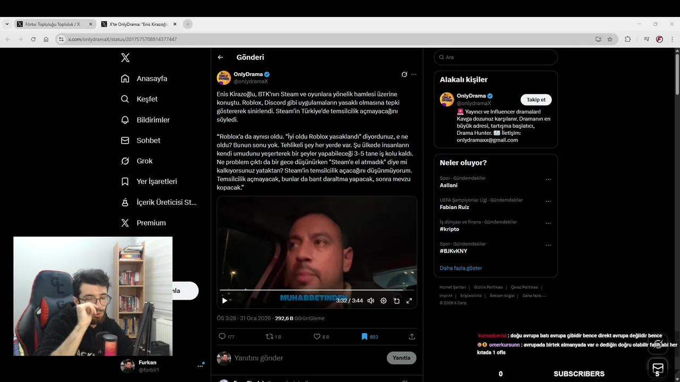
Task: Share the post using the share icon
Action: pos(412,336)
